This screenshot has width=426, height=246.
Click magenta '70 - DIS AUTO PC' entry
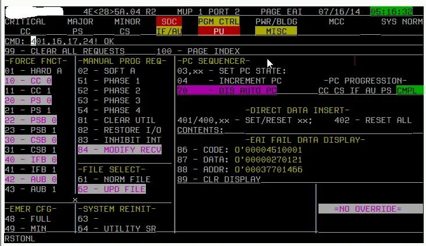point(227,91)
